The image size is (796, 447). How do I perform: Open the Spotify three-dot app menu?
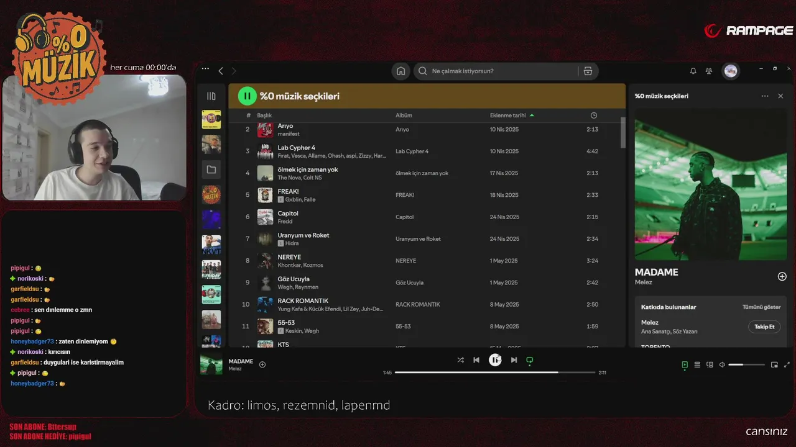tap(205, 70)
